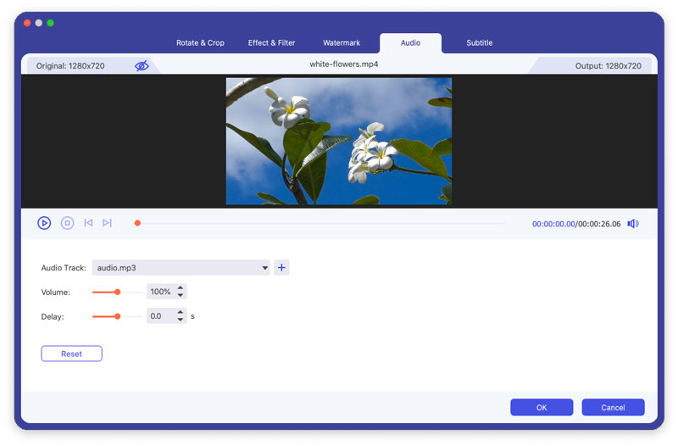Toggle original preview eye icon

pyautogui.click(x=142, y=65)
